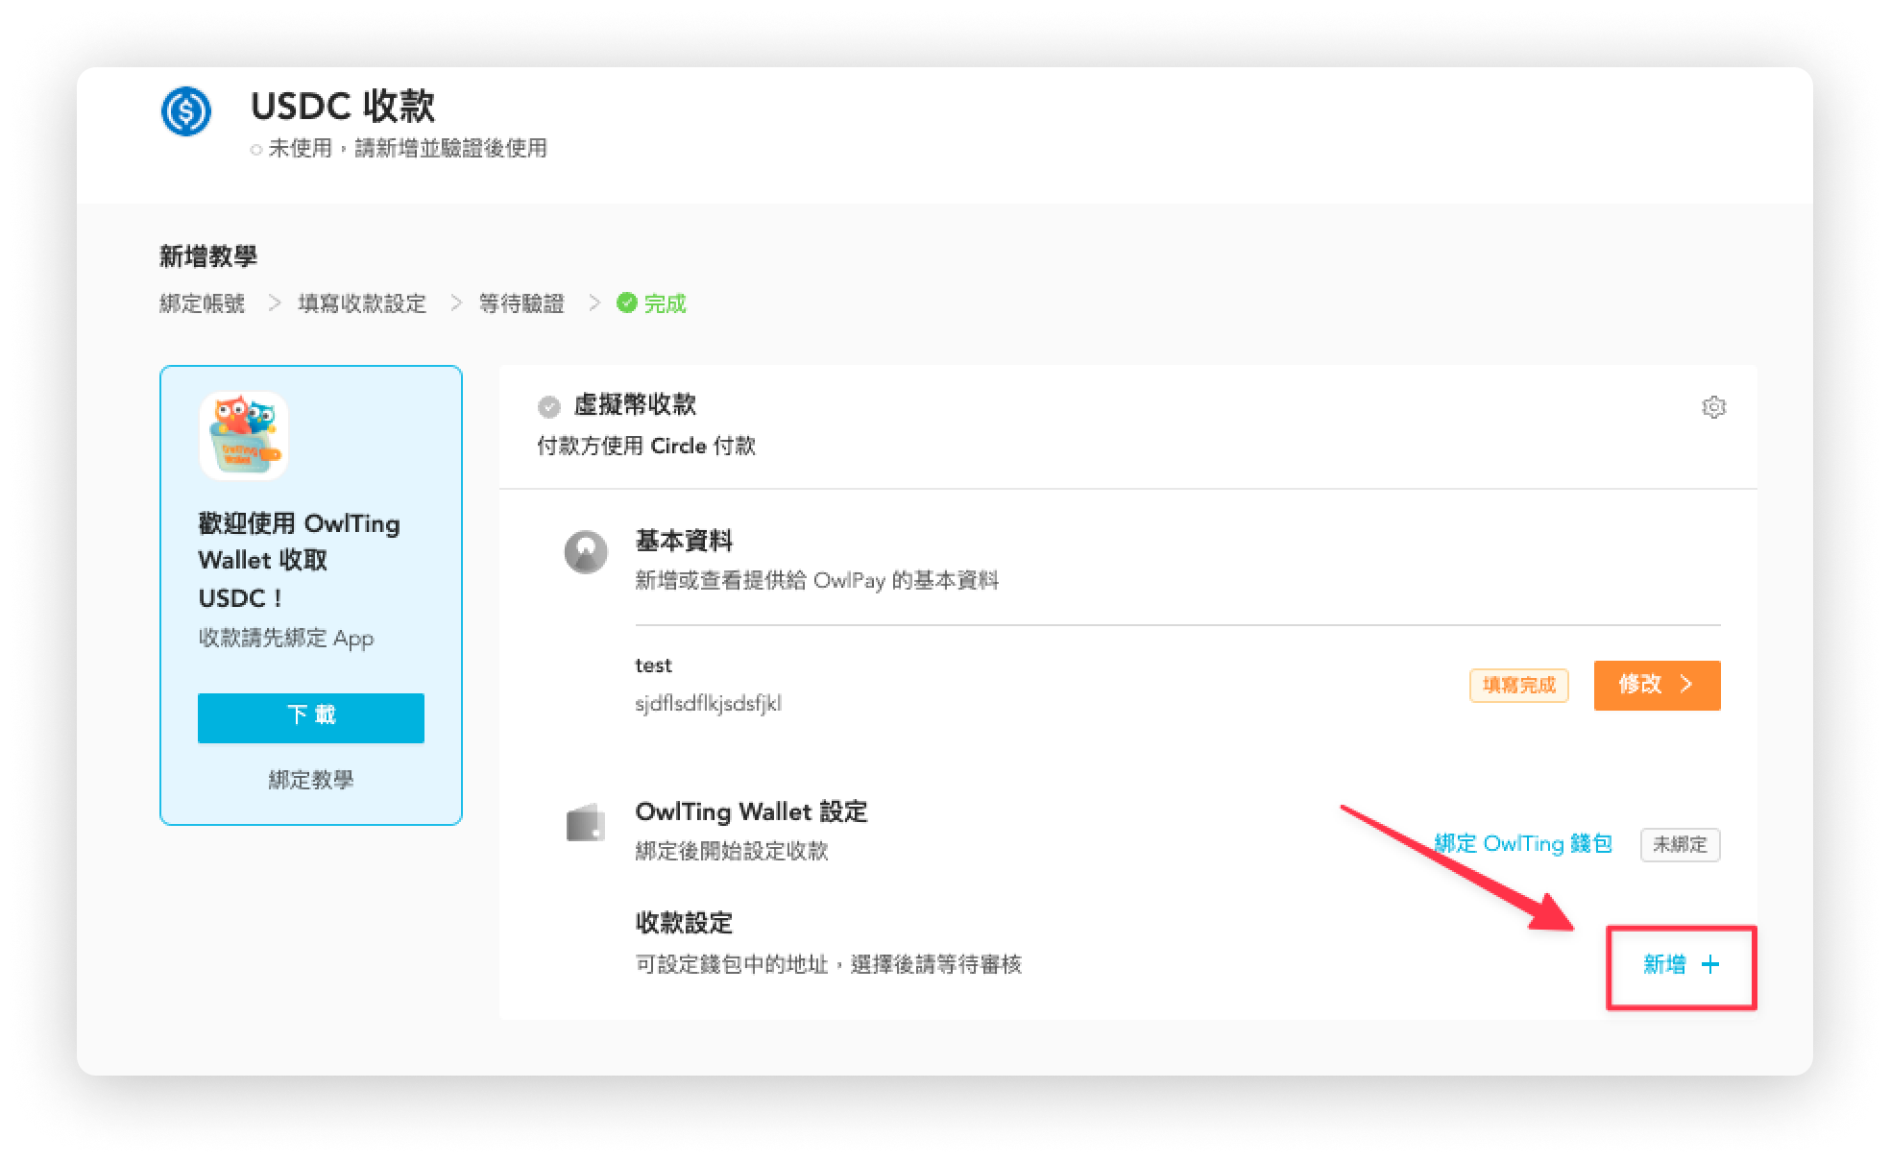Click the 新增教學 heading
The height and width of the screenshot is (1162, 1890).
208,255
